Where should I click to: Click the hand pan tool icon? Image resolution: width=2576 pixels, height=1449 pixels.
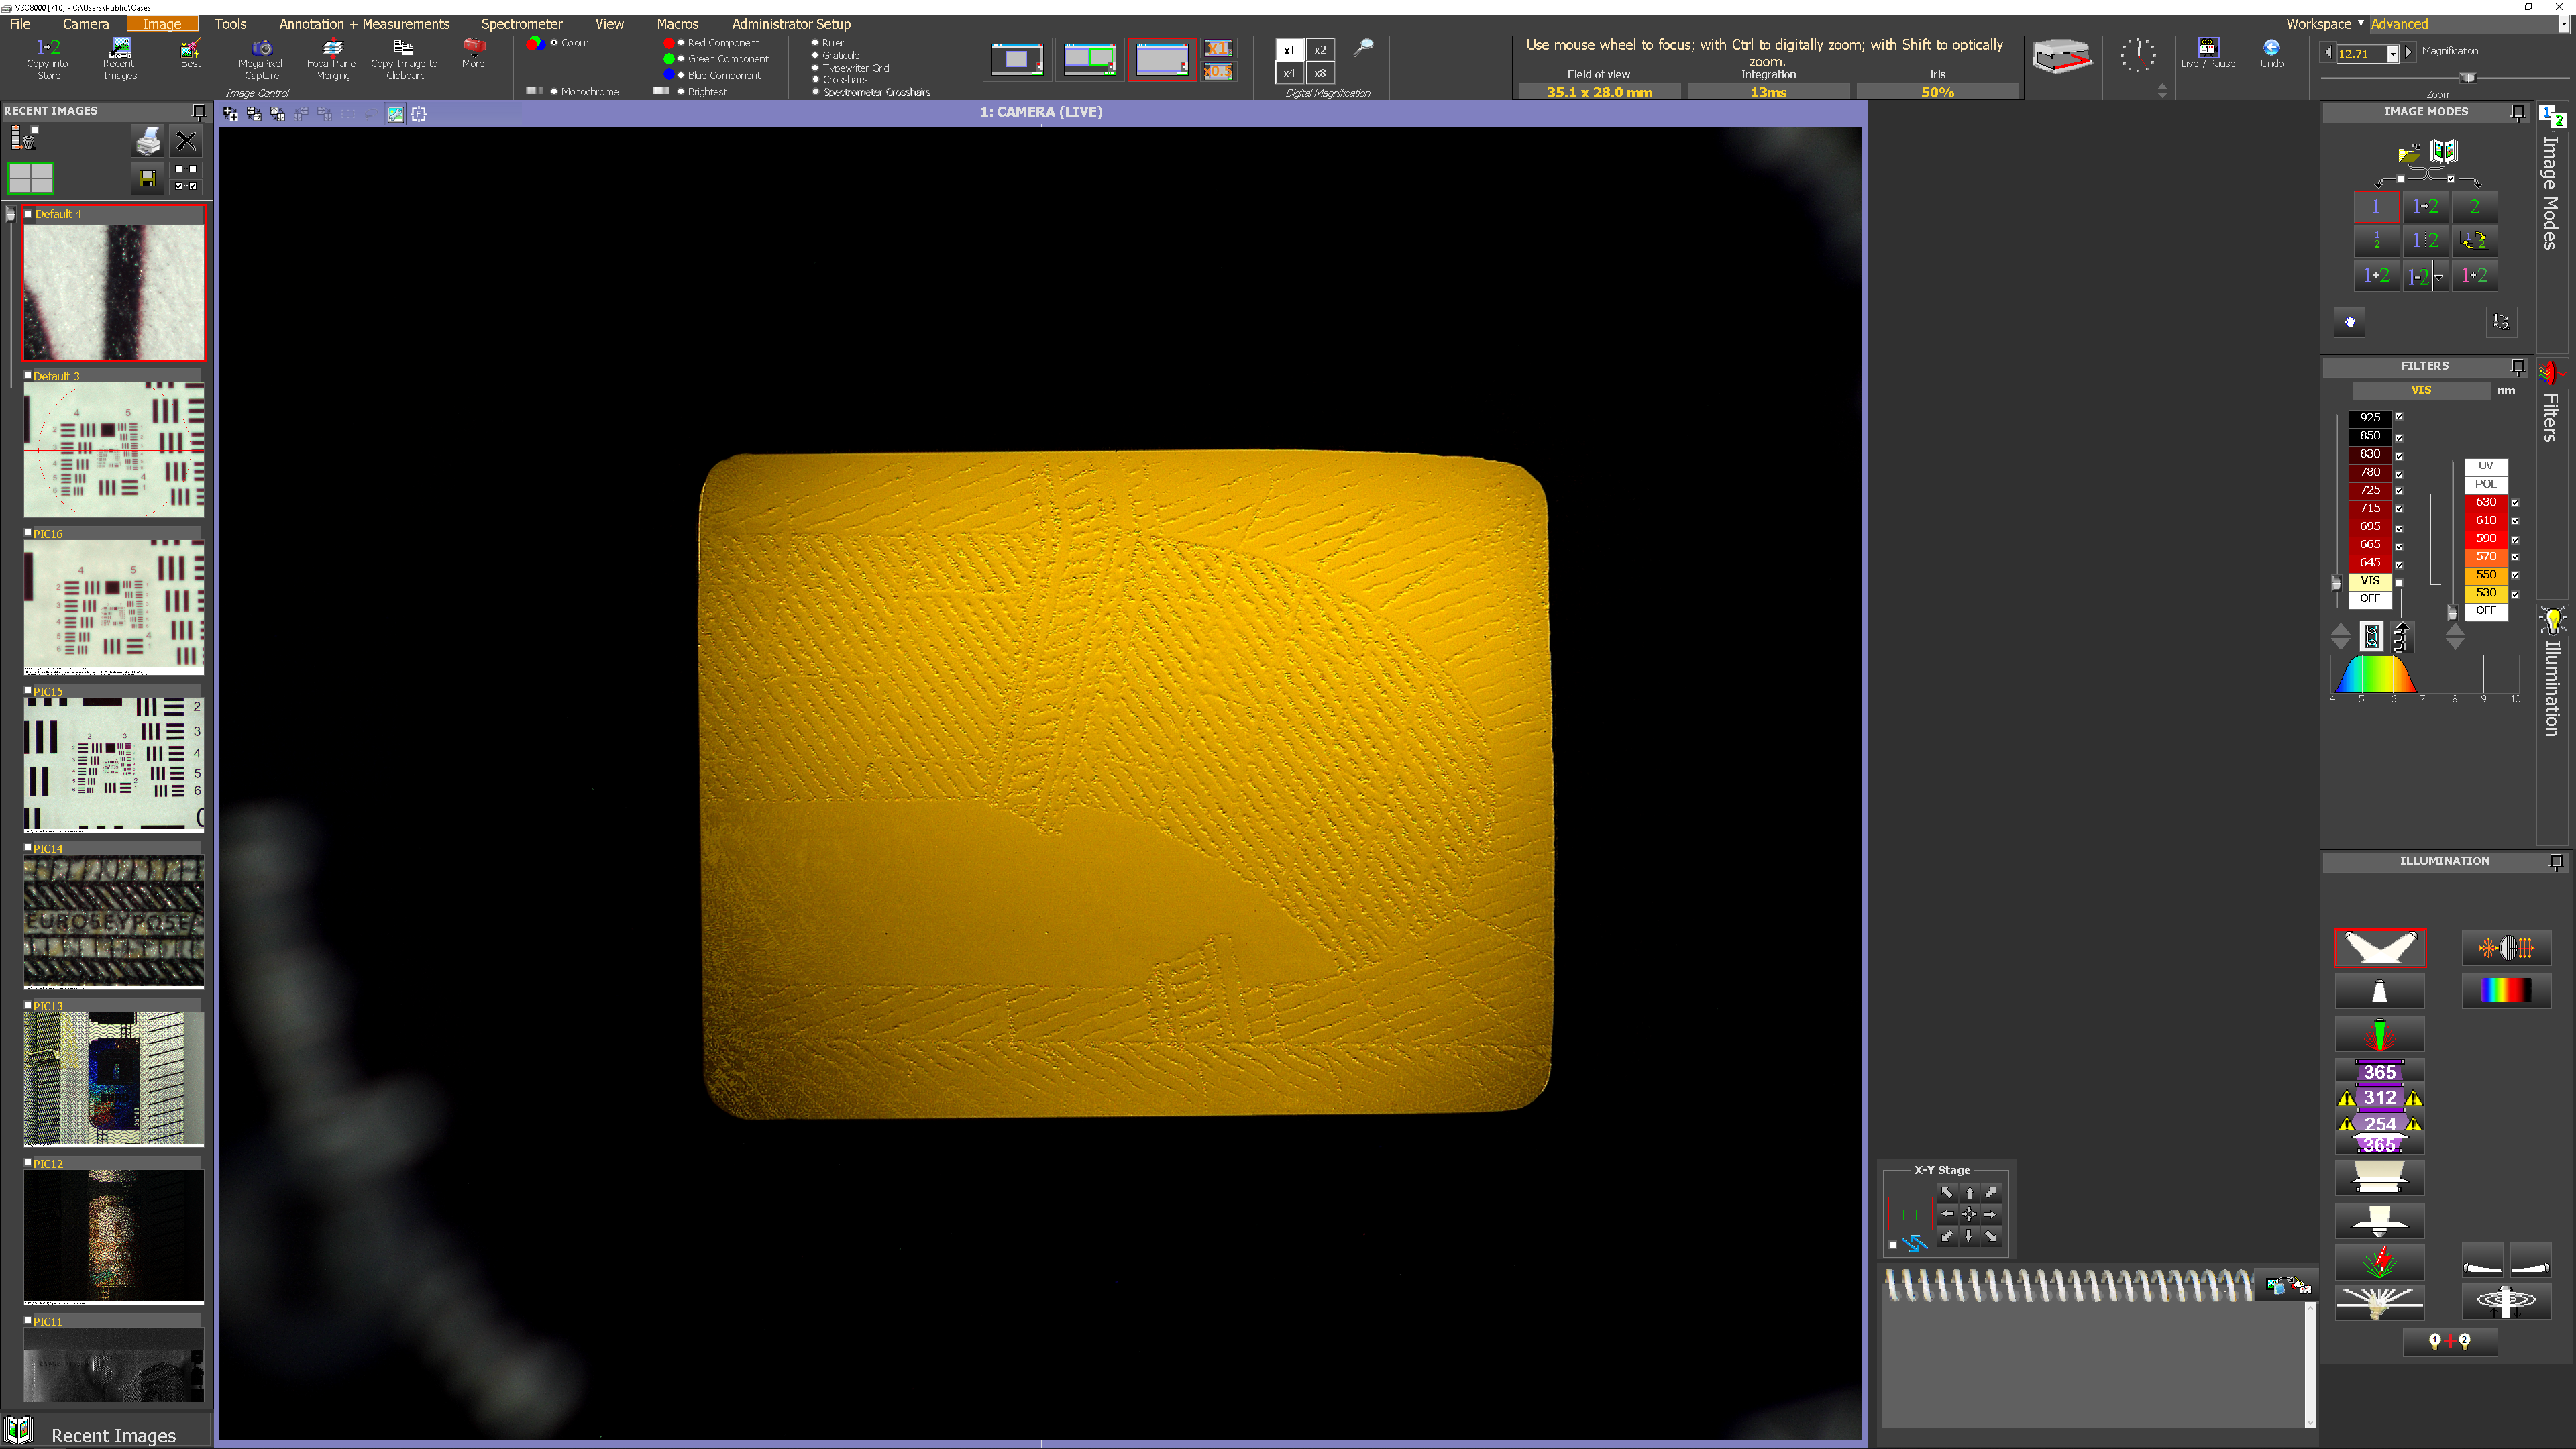point(2349,322)
